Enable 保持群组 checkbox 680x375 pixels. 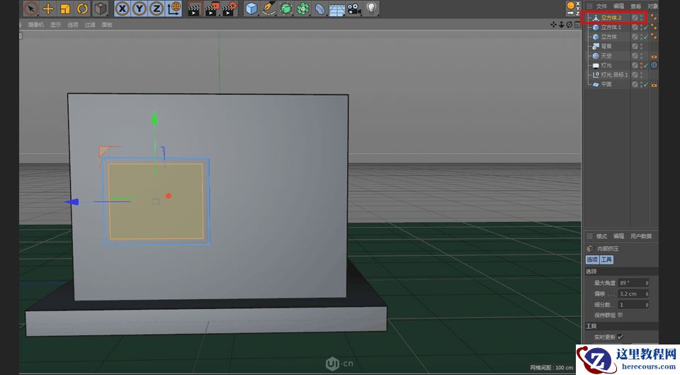(620, 315)
